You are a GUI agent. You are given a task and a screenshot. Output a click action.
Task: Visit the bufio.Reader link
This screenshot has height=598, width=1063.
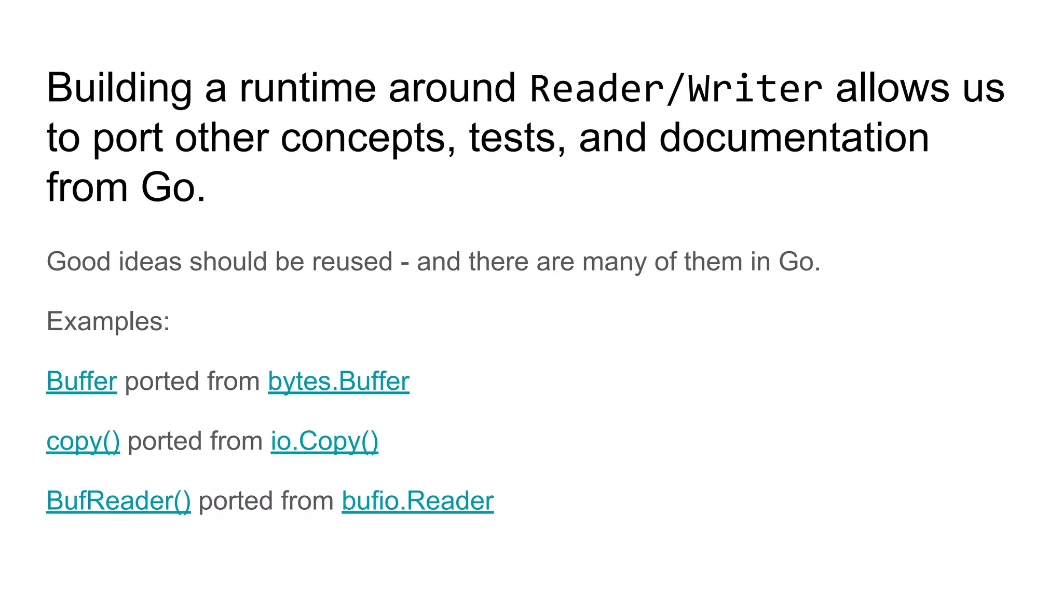(417, 501)
